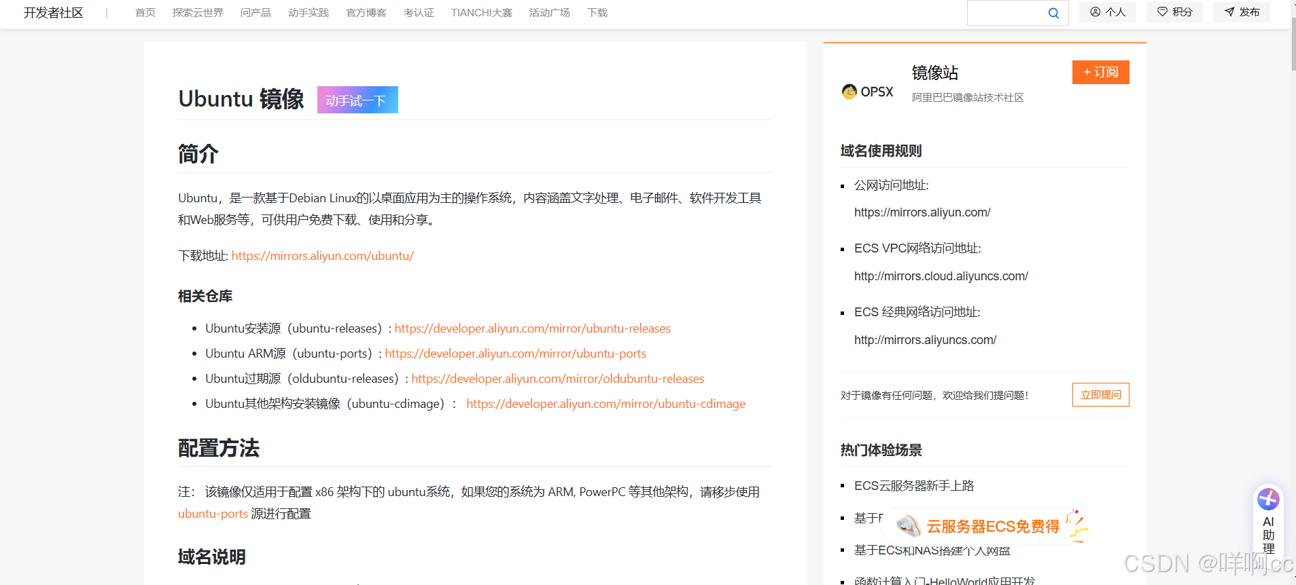Click the 配置方法 heading

(219, 448)
